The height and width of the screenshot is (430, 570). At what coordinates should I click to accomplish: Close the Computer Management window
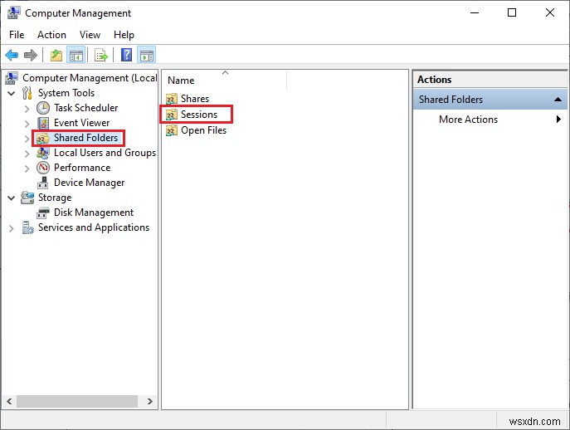pos(550,12)
